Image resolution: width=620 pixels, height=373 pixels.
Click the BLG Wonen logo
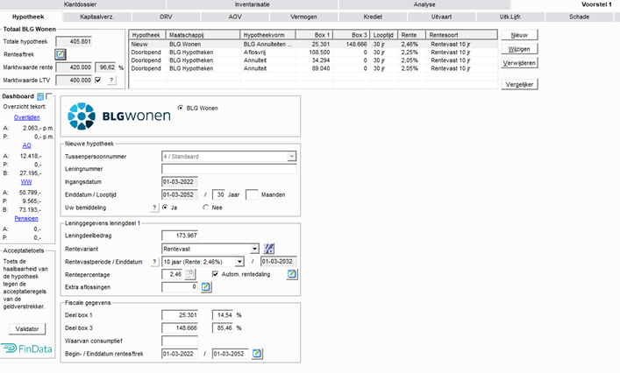tap(119, 116)
